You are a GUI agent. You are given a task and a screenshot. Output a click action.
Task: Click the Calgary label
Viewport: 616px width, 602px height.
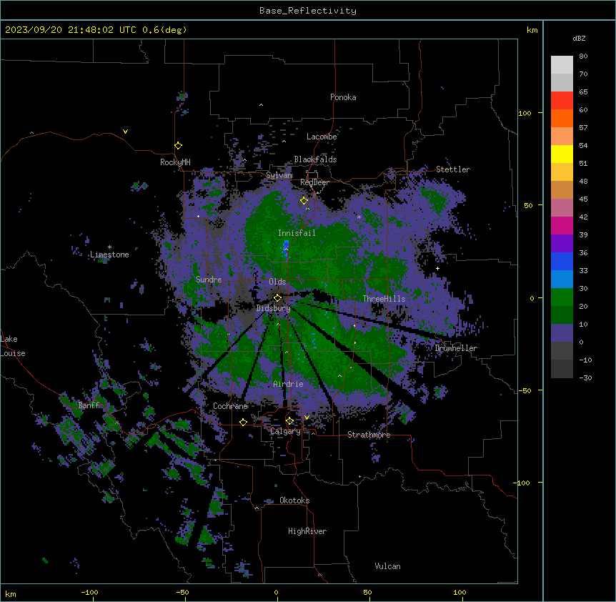[285, 431]
